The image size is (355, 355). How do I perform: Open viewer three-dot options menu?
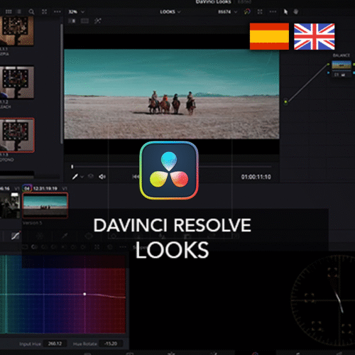[273, 11]
